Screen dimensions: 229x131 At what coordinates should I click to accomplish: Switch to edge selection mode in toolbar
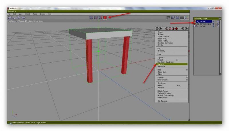coord(96,17)
